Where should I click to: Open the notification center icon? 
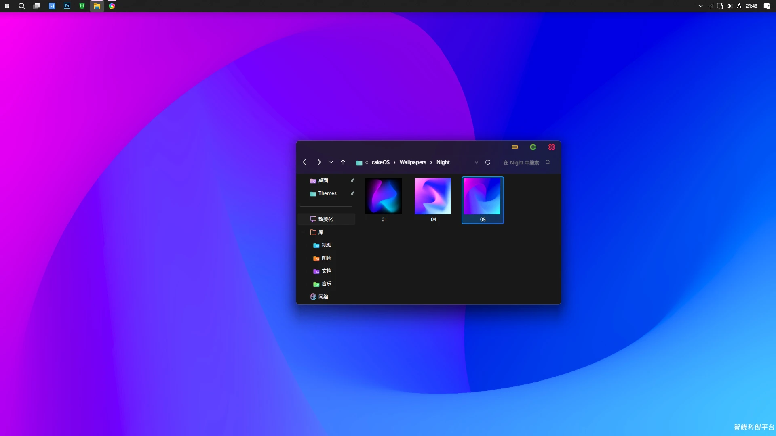click(x=767, y=6)
